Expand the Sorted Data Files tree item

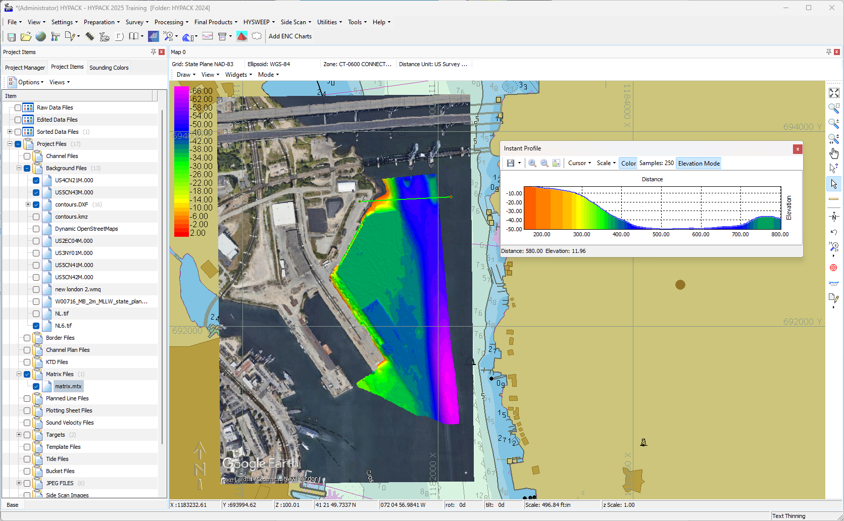pyautogui.click(x=10, y=132)
